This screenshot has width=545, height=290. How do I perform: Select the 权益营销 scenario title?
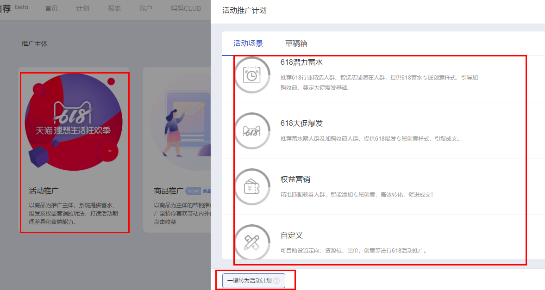295,179
